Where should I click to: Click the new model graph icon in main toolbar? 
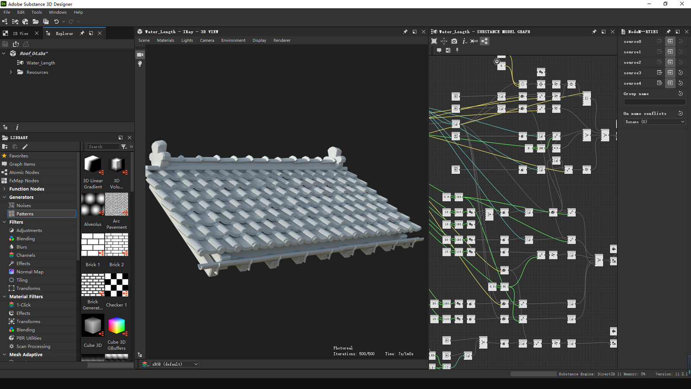click(15, 22)
